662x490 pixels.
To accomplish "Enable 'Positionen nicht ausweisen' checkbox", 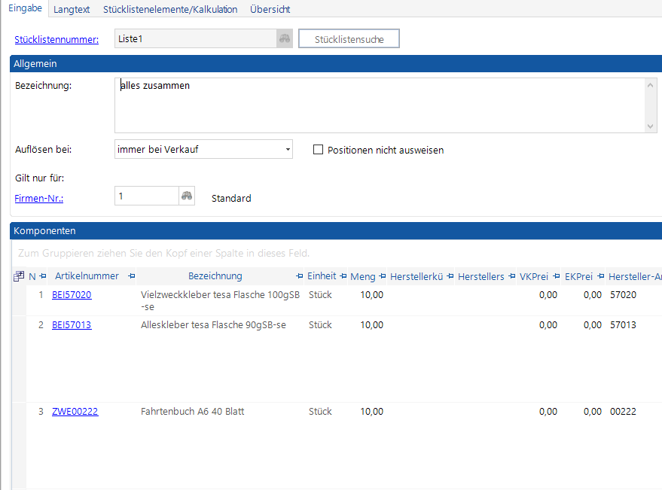I will [318, 150].
